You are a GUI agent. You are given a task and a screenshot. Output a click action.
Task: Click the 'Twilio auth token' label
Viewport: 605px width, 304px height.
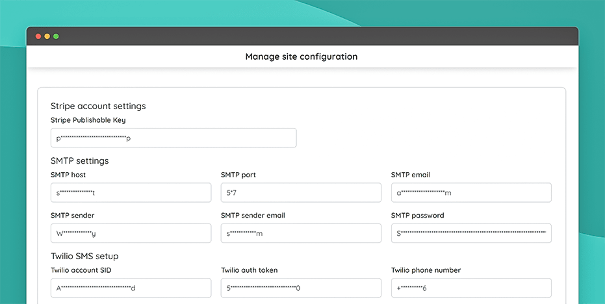250,270
